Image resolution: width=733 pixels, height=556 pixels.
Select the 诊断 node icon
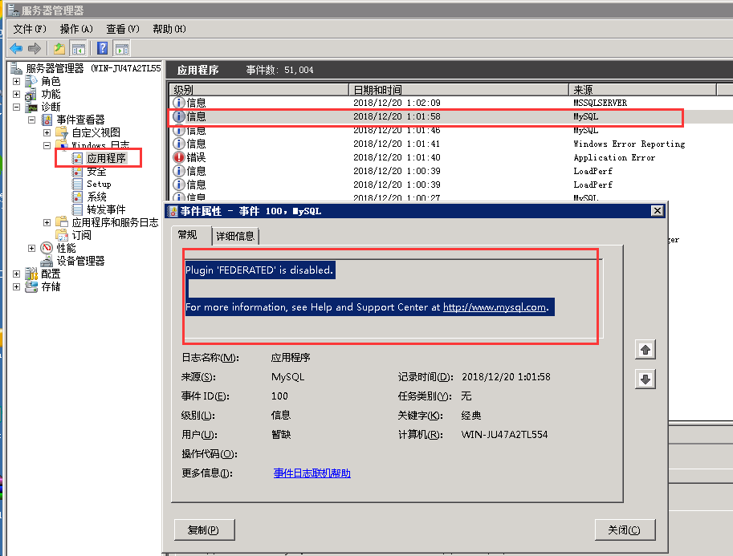coord(31,107)
